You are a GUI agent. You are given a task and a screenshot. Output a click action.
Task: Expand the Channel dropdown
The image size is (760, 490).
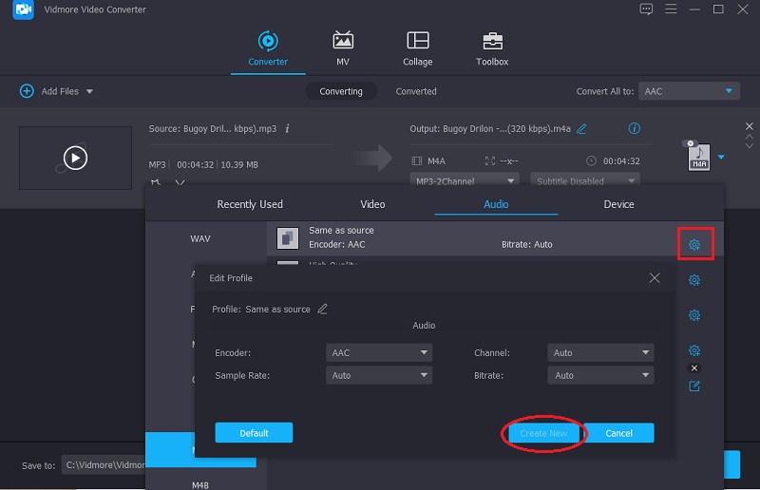point(600,352)
